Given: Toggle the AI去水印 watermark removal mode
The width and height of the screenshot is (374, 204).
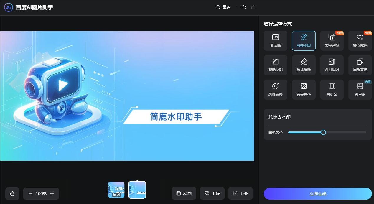Looking at the screenshot, I should coord(304,40).
